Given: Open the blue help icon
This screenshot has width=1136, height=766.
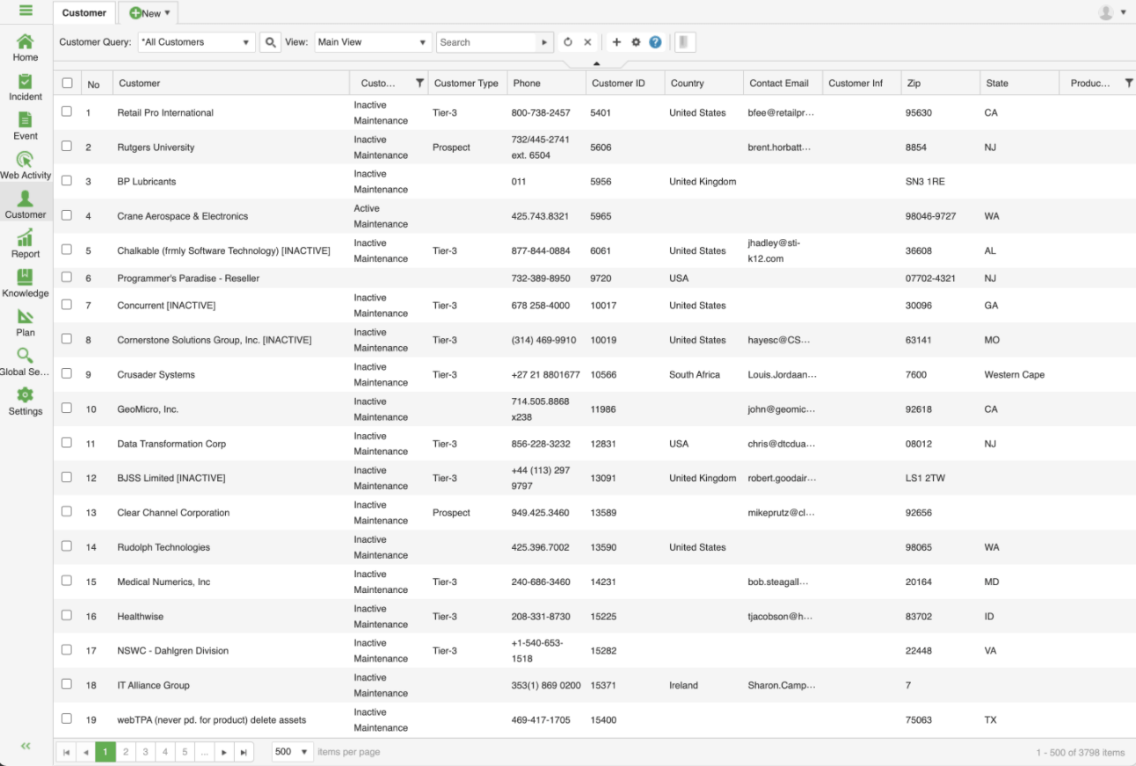Looking at the screenshot, I should (x=655, y=42).
